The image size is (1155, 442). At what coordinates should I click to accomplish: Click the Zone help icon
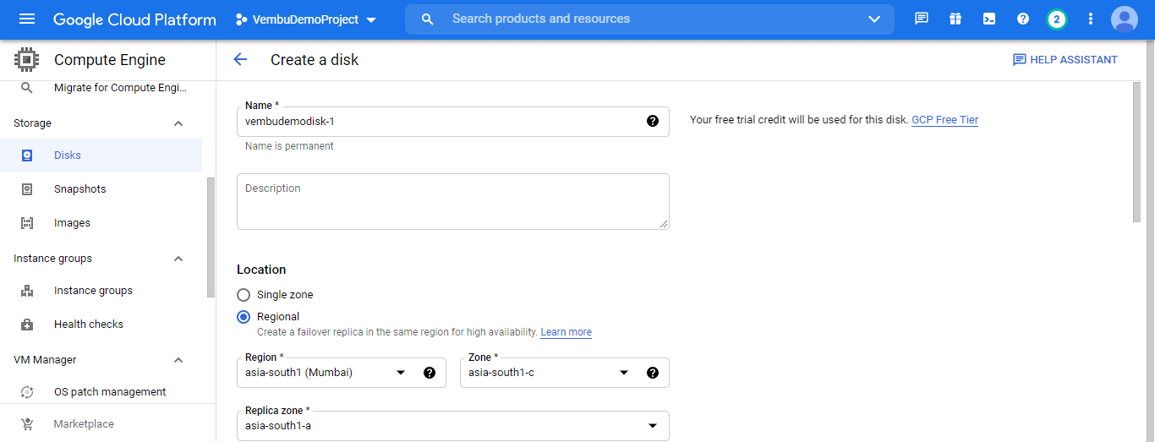(x=653, y=373)
